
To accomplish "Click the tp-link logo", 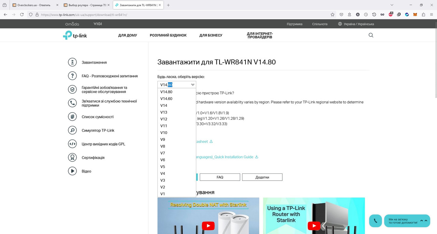I will click(x=75, y=35).
